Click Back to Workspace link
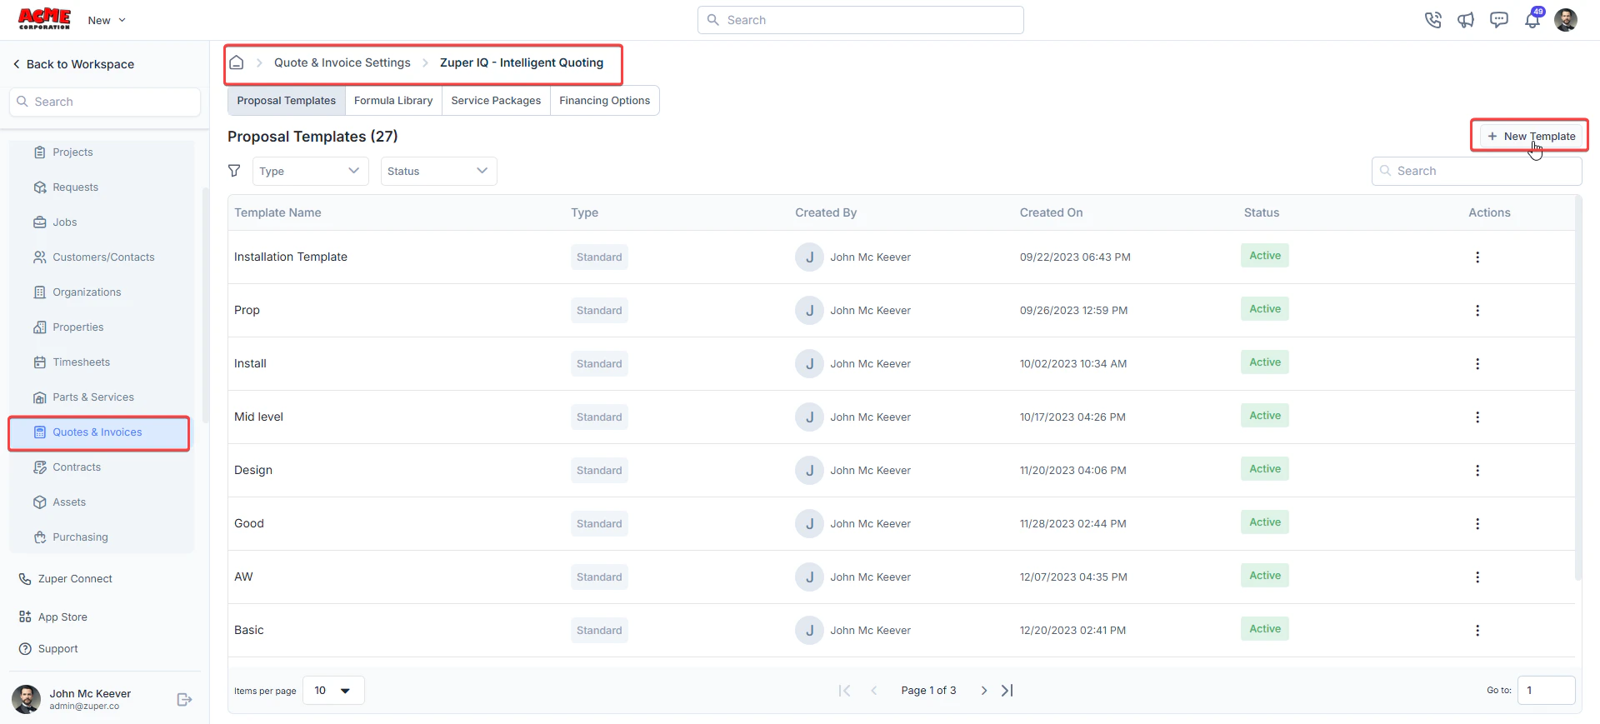 (x=73, y=64)
